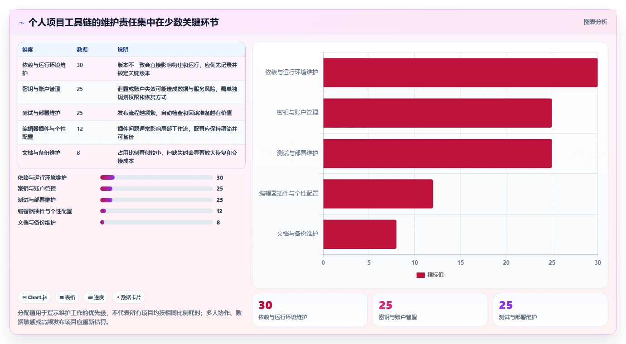
Task: Click the value 30 in the table
Action: click(80, 65)
